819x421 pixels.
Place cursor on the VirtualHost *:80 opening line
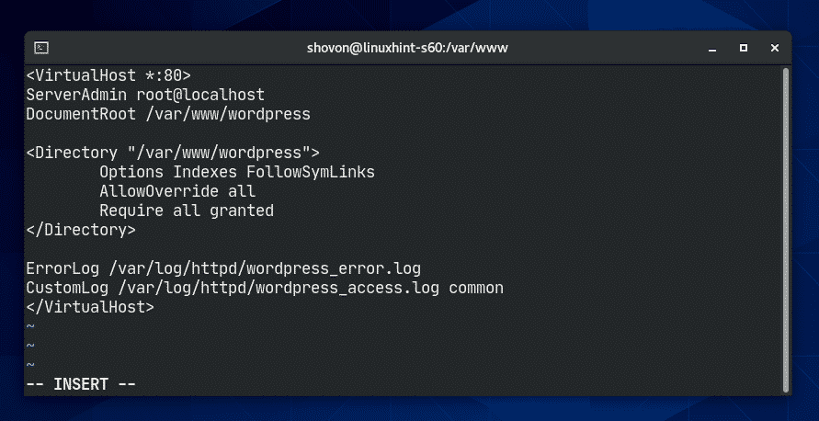click(108, 75)
